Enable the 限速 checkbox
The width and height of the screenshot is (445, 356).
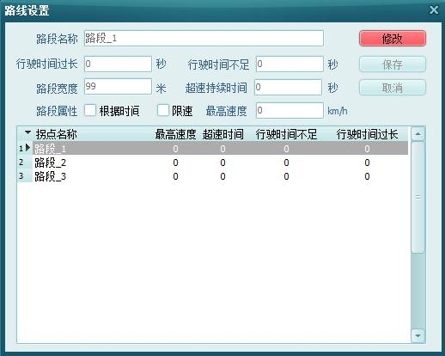163,110
